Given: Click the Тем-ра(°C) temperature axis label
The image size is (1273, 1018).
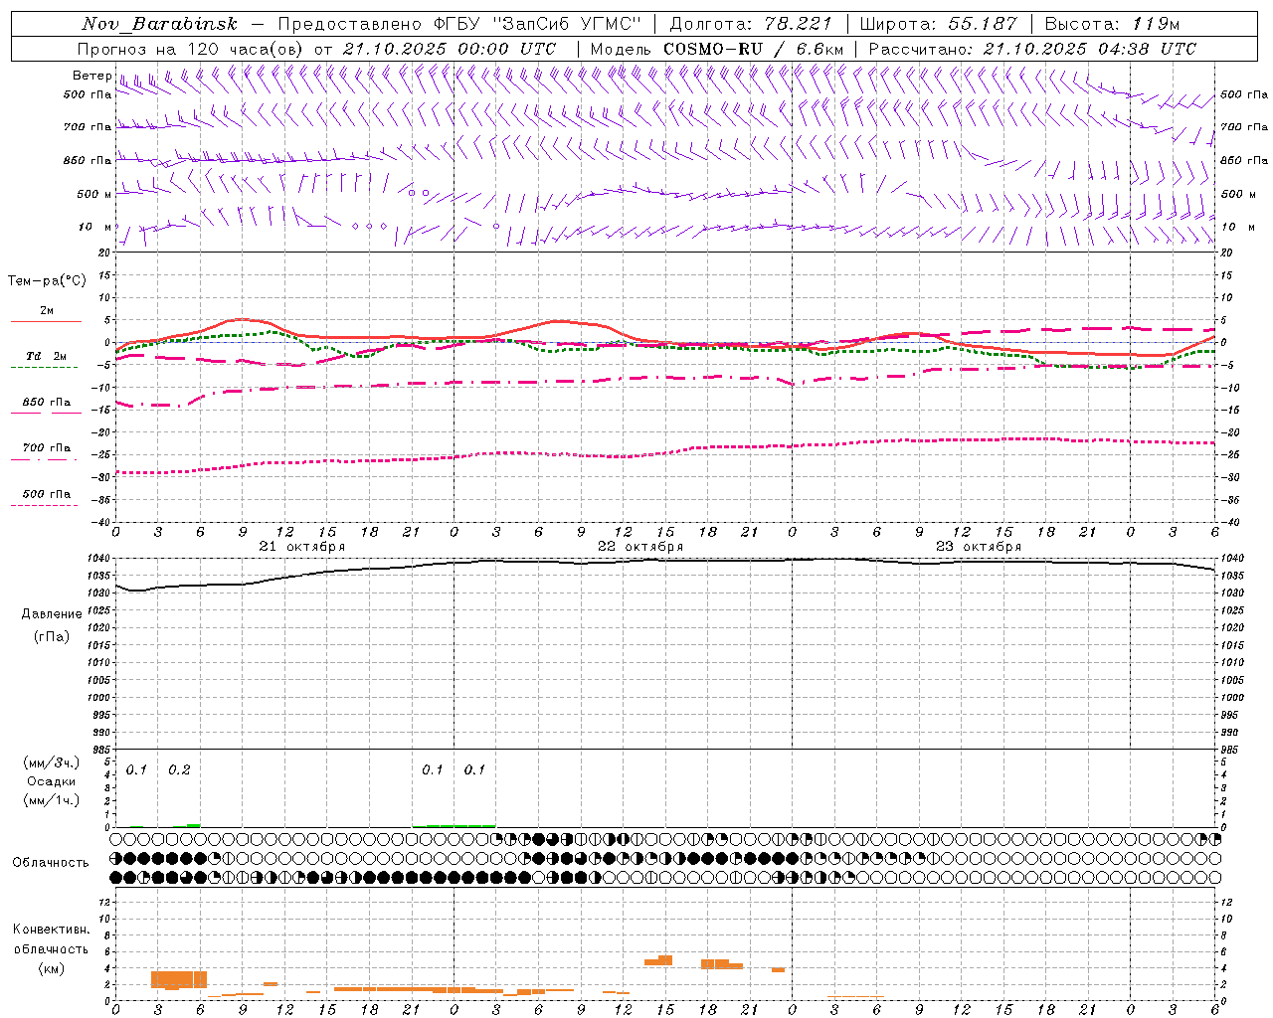Looking at the screenshot, I should pos(47,281).
